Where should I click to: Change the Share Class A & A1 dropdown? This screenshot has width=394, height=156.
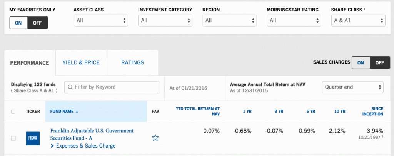point(358,21)
